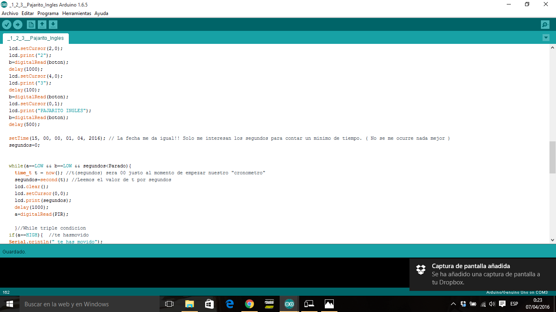
Task: Click the while(a==LOW && b==LOW...) line
Action: 70,166
